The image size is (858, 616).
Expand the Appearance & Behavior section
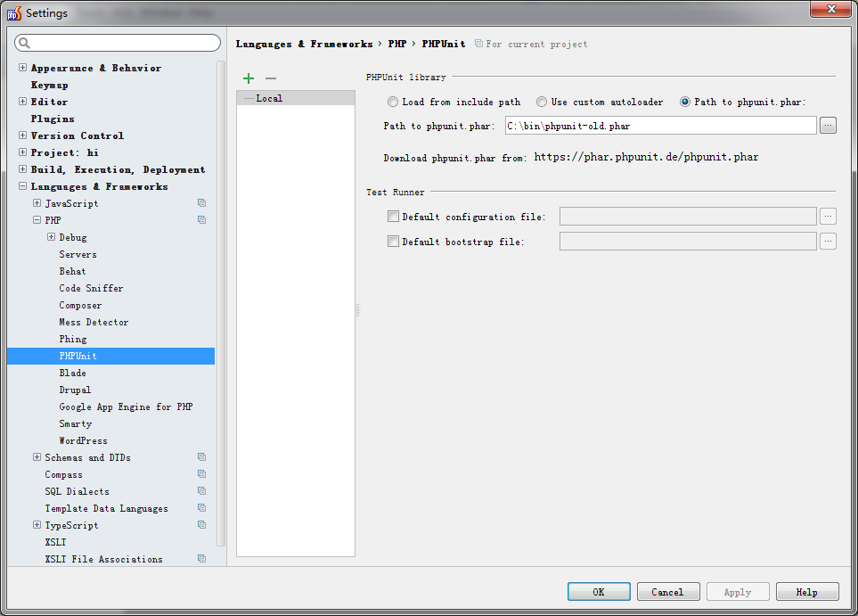(x=22, y=68)
